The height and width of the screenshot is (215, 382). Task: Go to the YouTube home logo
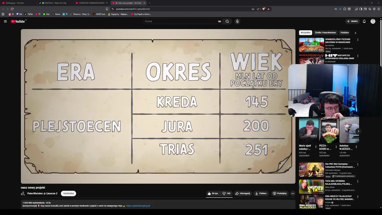pos(18,21)
